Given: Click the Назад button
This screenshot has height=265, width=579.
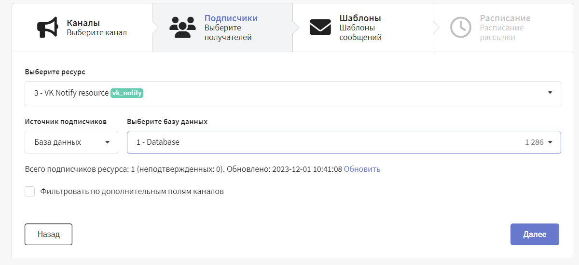Looking at the screenshot, I should pos(48,234).
